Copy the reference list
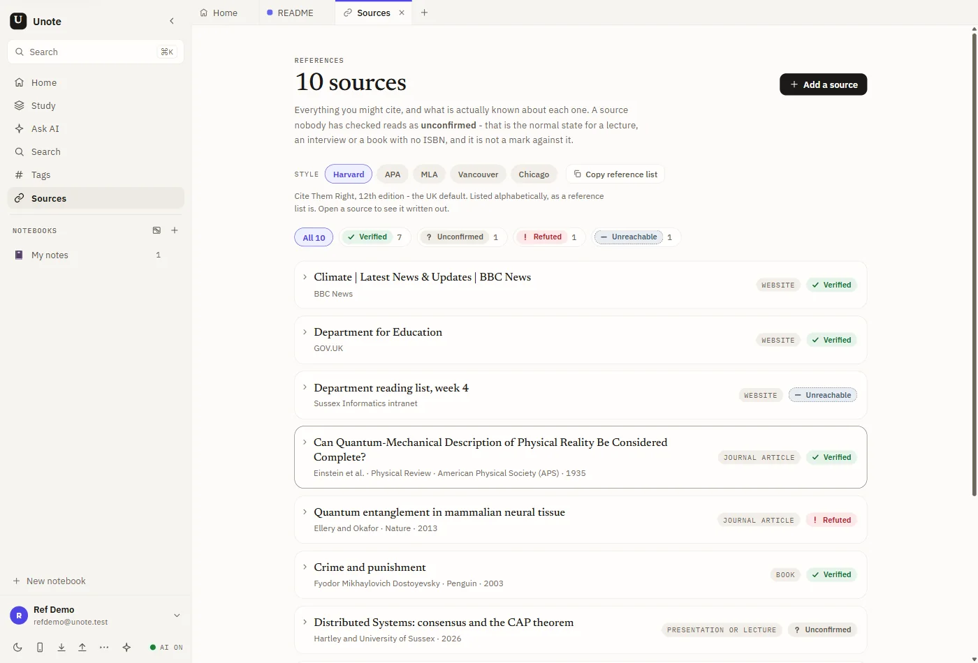The width and height of the screenshot is (978, 663). [x=615, y=174]
